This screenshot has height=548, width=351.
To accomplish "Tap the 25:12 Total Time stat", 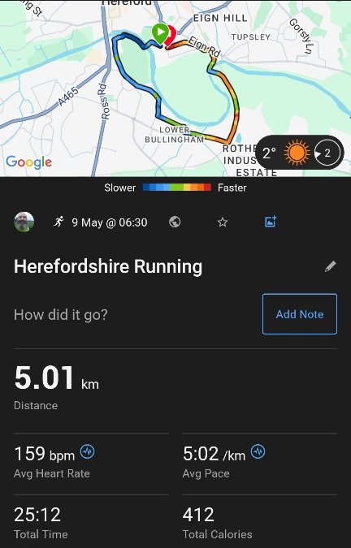I will coord(41,522).
